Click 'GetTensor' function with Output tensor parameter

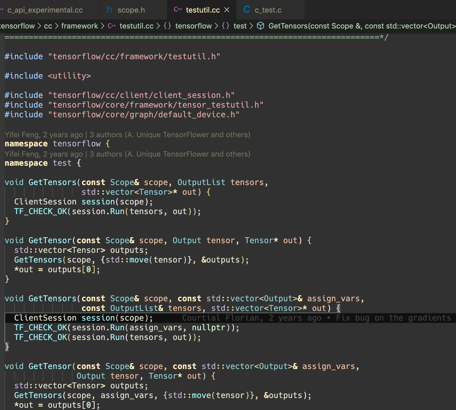pyautogui.click(x=50, y=240)
